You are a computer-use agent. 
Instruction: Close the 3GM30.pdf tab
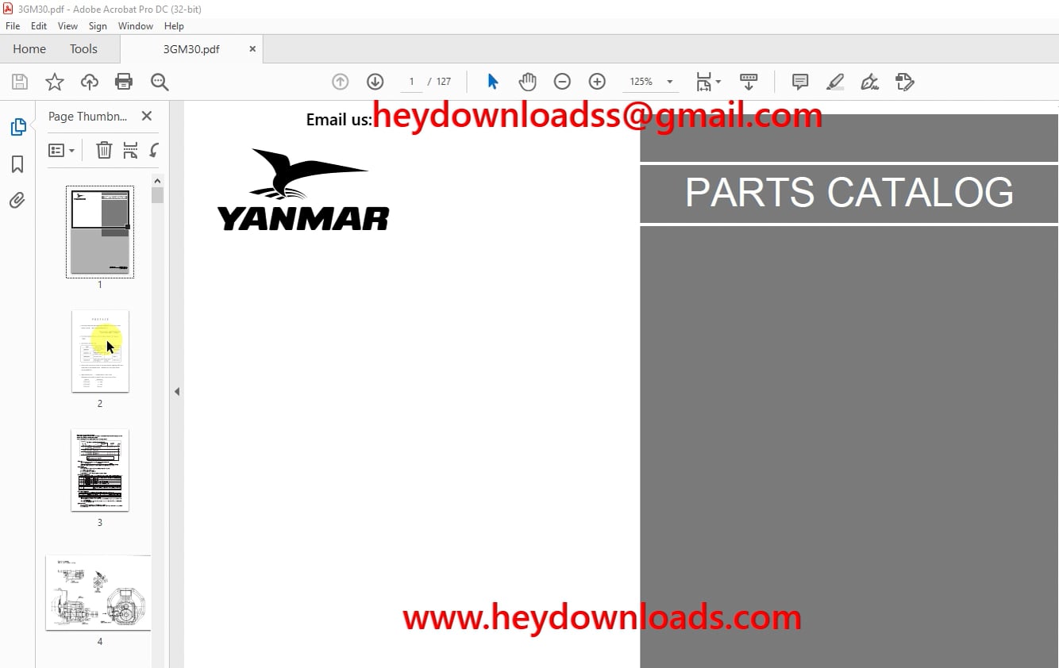[x=252, y=49]
